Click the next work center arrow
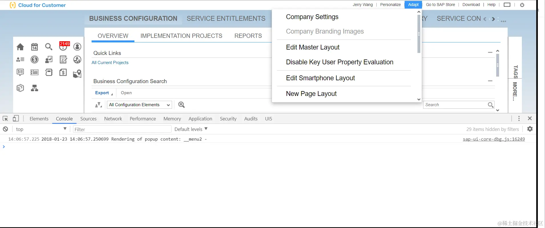The width and height of the screenshot is (545, 228). [493, 19]
